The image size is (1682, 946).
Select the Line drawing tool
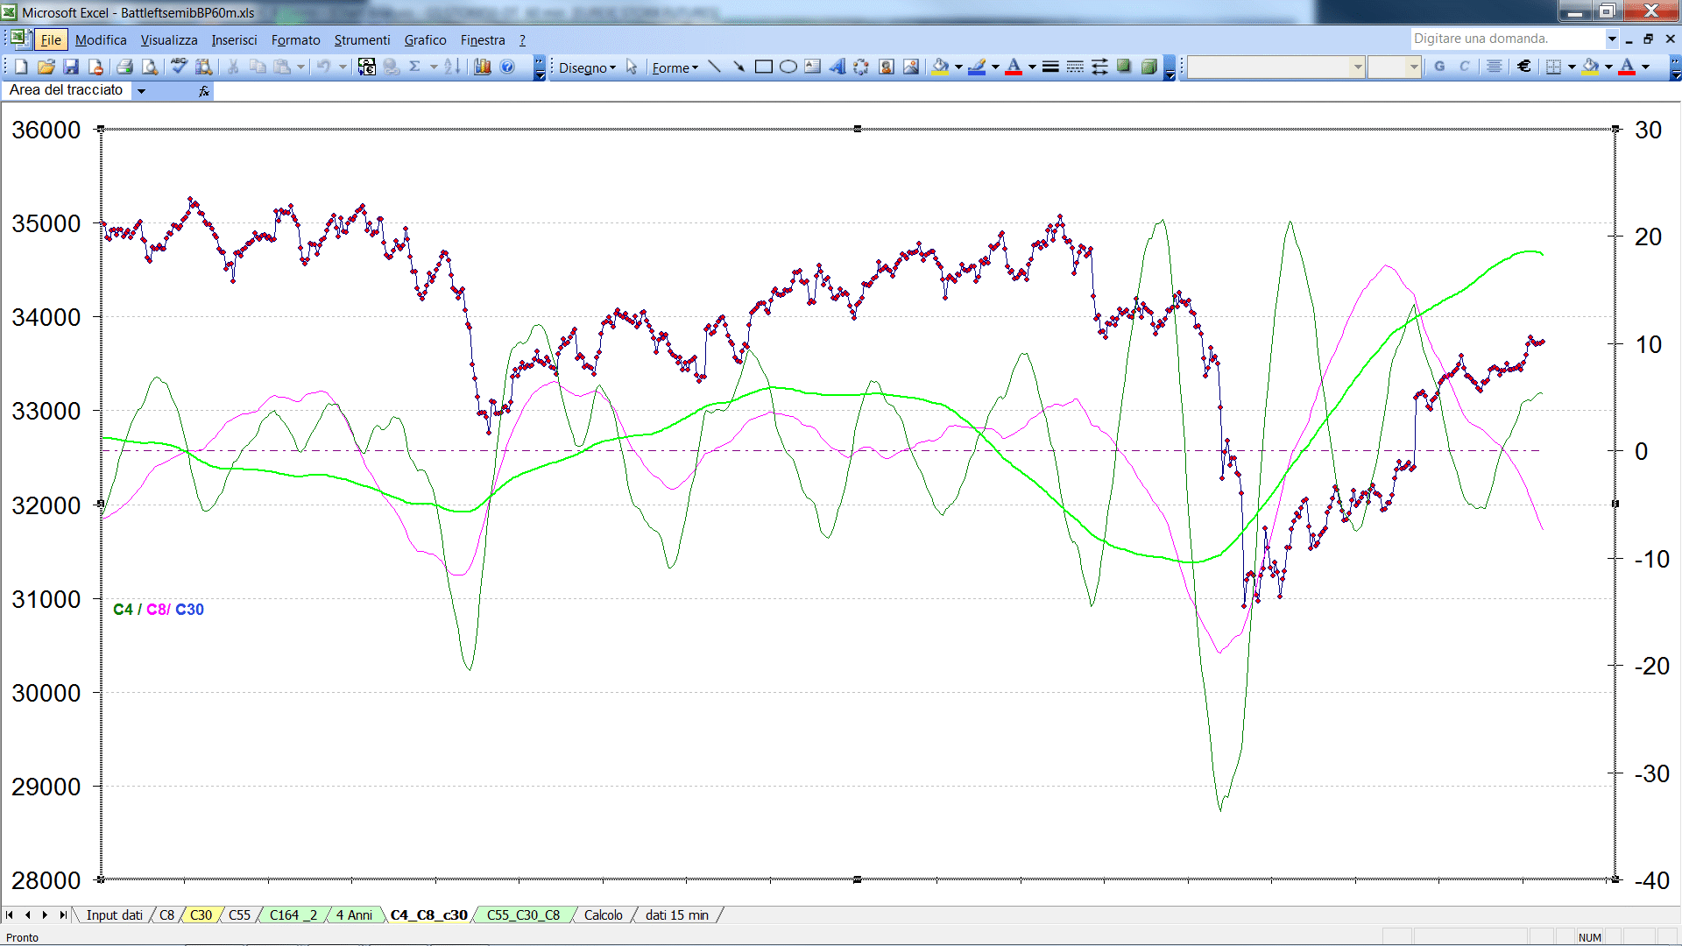(x=714, y=67)
